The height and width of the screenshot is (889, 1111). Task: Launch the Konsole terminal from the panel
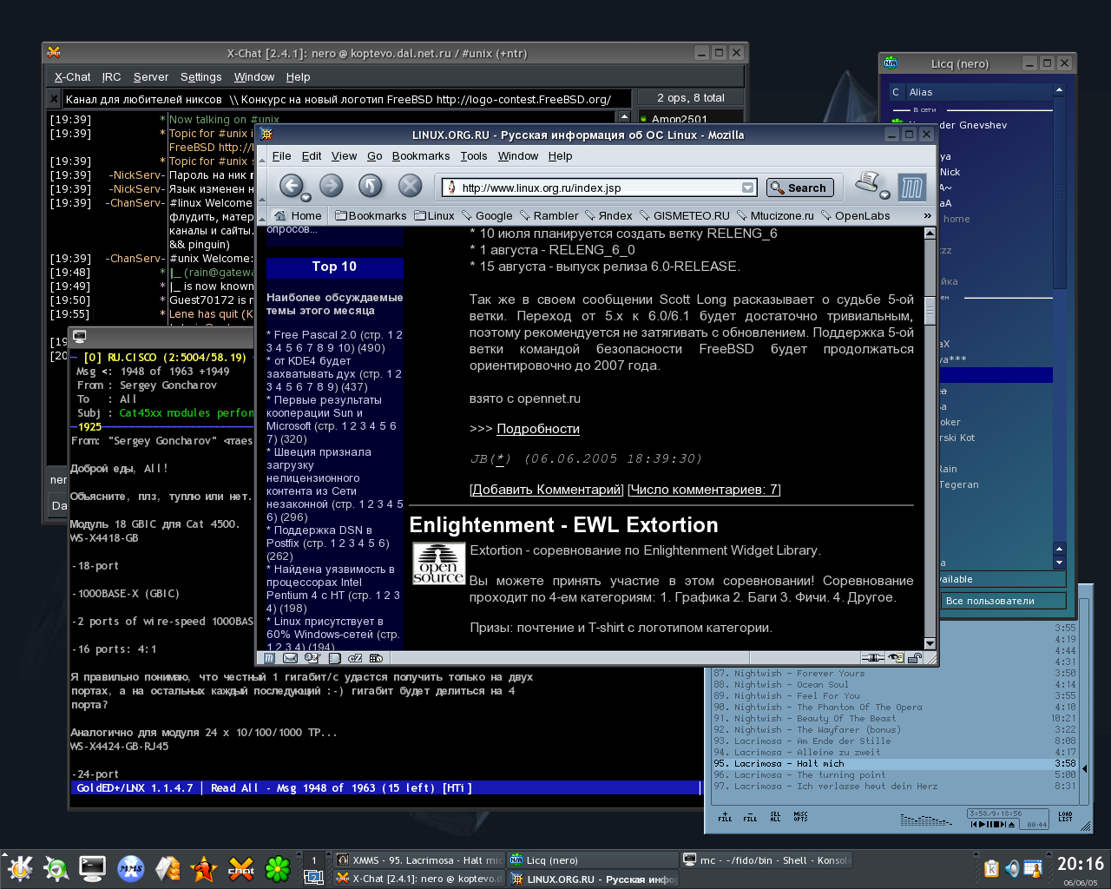pos(92,868)
